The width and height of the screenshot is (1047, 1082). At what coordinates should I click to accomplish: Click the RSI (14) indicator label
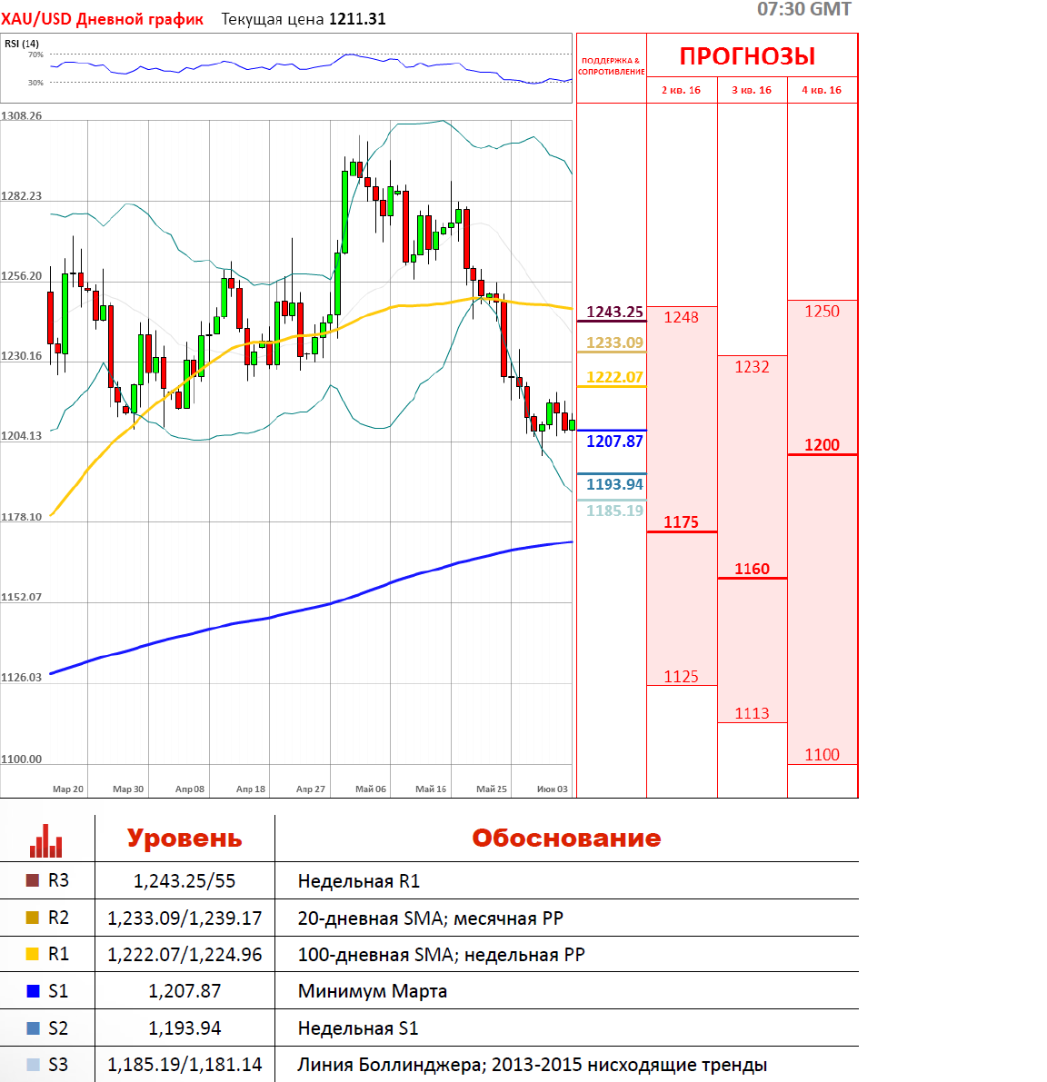(x=22, y=44)
